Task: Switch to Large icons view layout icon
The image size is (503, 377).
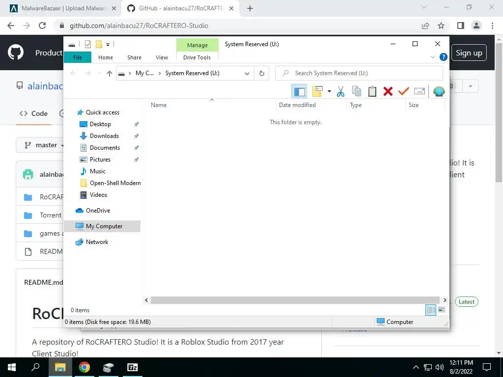Action: (x=442, y=310)
